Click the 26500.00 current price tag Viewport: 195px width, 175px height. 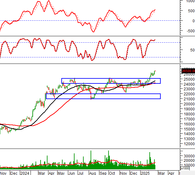(x=188, y=71)
